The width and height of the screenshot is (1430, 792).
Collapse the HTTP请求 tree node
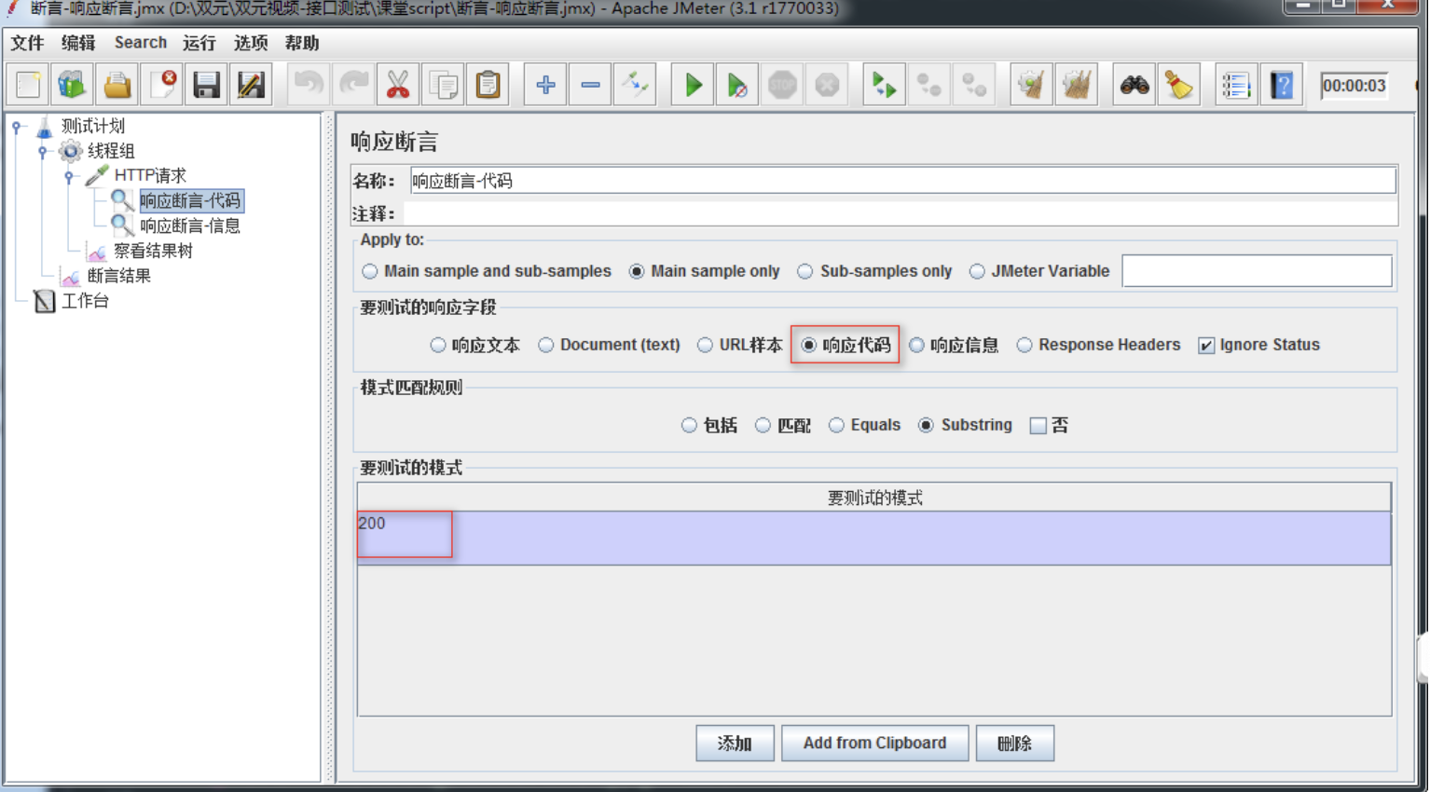coord(70,174)
